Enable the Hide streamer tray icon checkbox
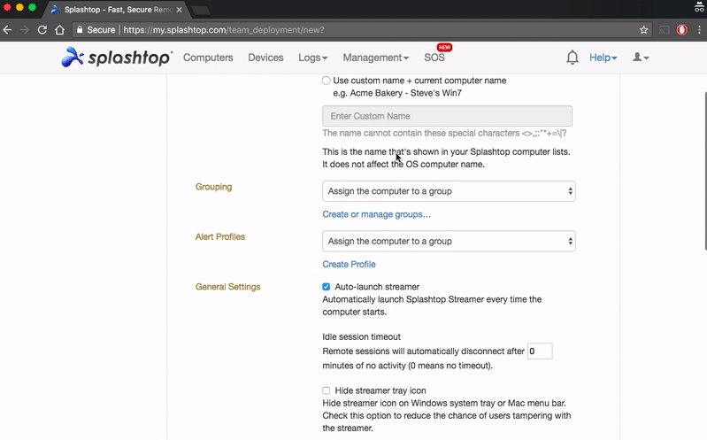The width and height of the screenshot is (707, 440). pos(327,390)
